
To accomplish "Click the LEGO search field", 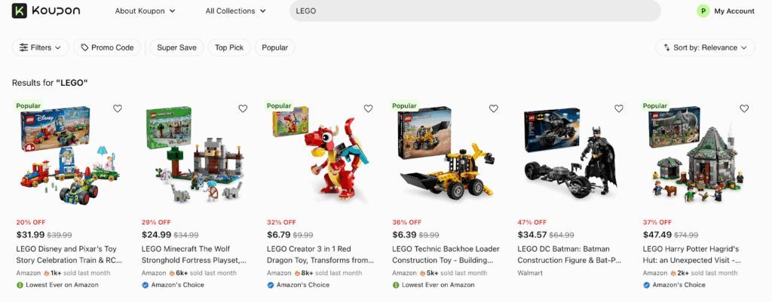I will [475, 11].
